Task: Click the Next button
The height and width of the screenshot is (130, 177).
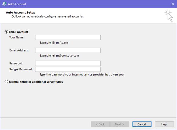Action: [x=119, y=124]
